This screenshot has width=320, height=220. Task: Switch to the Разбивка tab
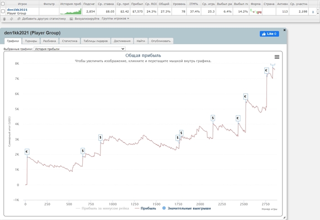[x=49, y=41]
